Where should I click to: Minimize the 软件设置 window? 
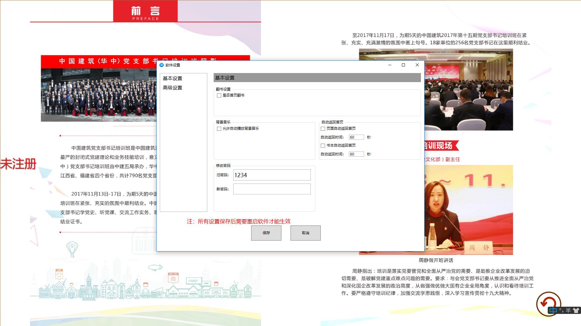tap(390, 65)
